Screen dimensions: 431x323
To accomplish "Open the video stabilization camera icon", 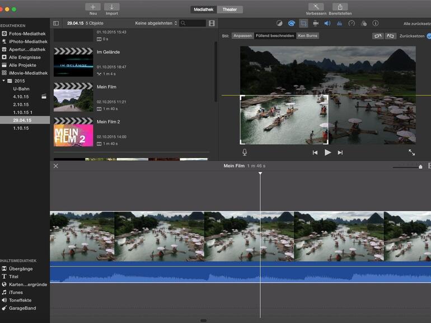I will (x=316, y=23).
